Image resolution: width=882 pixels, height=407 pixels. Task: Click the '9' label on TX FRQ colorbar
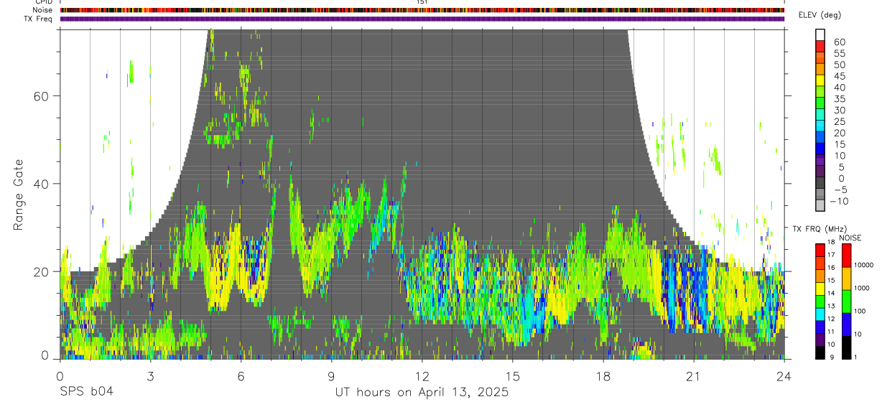(x=832, y=357)
